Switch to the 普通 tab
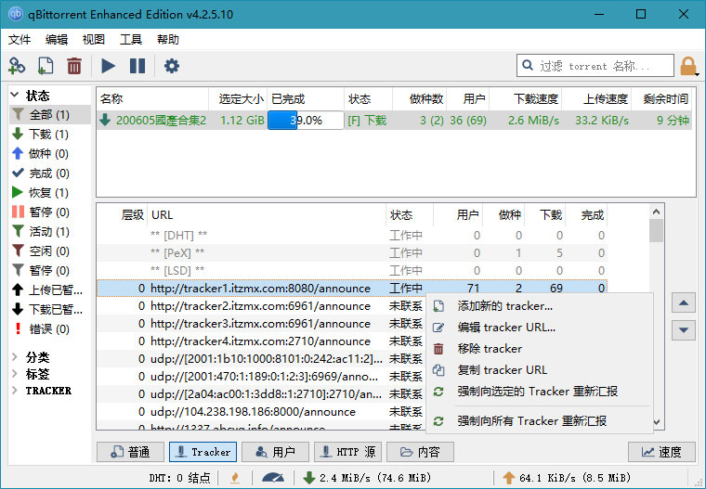 pyautogui.click(x=131, y=452)
